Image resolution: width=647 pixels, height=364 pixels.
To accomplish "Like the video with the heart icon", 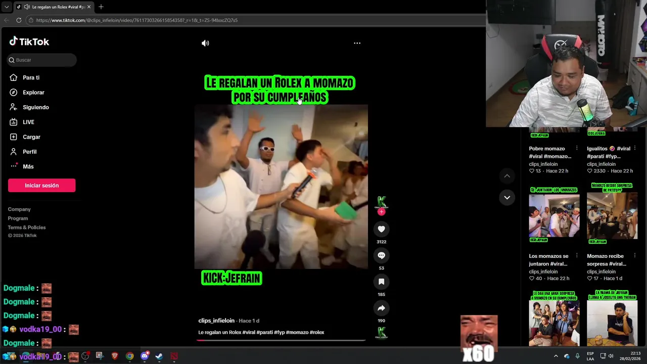I will tap(381, 229).
